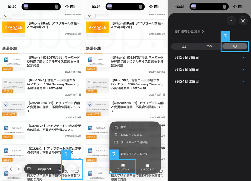The width and height of the screenshot is (251, 181).
Task: Switch to the Bookmarks book tab
Action: [184, 46]
